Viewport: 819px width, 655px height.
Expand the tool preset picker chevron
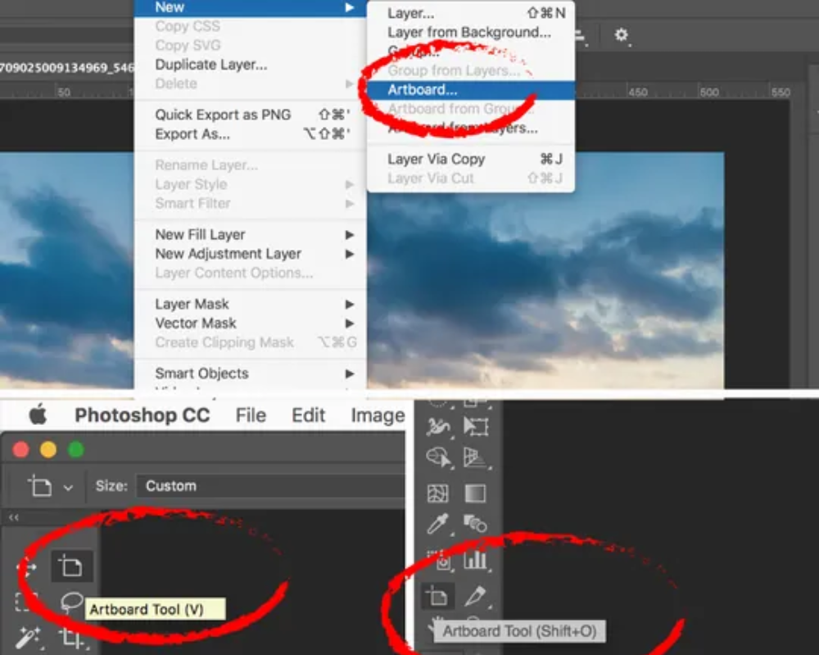[x=68, y=487]
